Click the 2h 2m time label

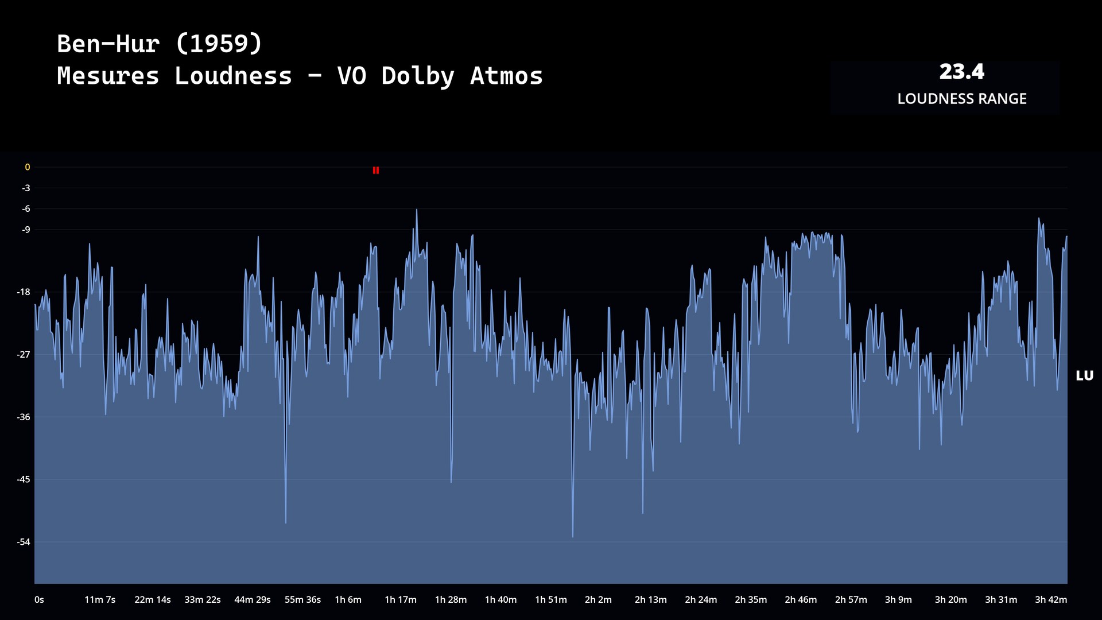(598, 600)
